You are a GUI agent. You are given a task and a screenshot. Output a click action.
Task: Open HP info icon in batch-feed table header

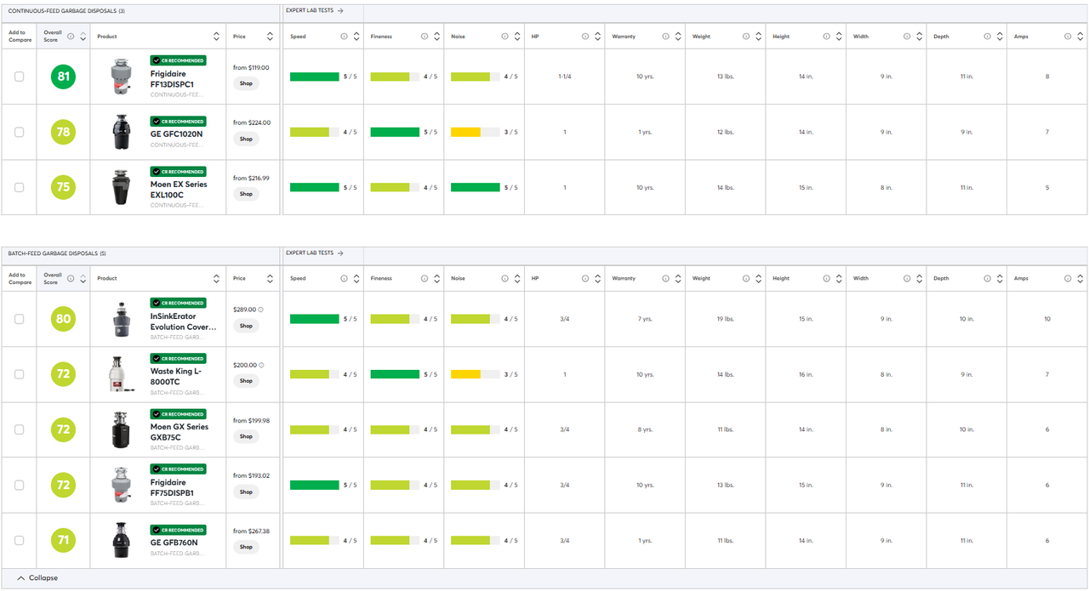pyautogui.click(x=585, y=278)
